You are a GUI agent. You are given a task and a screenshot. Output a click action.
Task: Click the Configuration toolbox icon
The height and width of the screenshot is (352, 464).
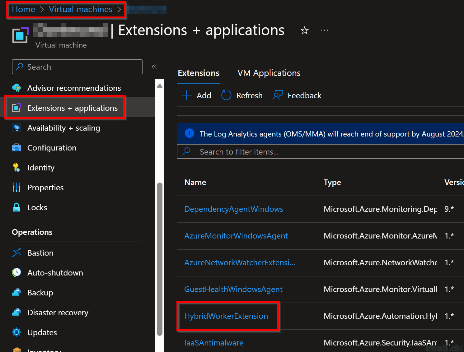click(16, 148)
